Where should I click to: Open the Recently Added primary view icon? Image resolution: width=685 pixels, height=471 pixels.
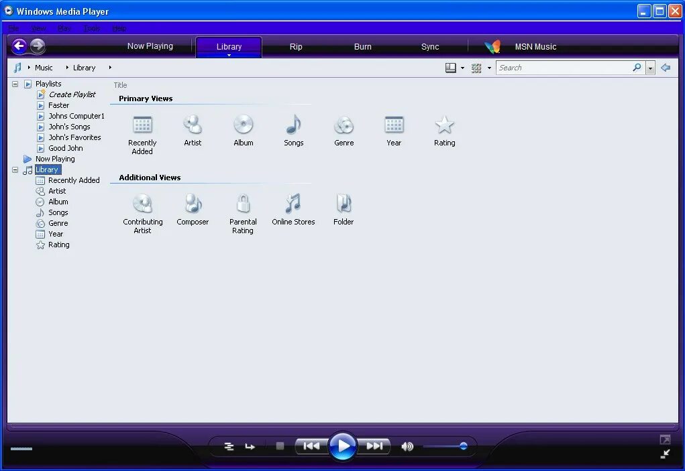click(142, 125)
